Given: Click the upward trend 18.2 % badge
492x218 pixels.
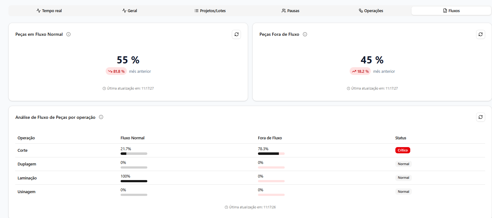Looking at the screenshot, I should tap(360, 71).
